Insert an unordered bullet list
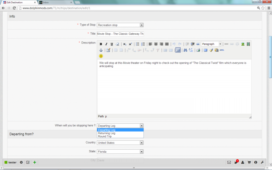 137,44
